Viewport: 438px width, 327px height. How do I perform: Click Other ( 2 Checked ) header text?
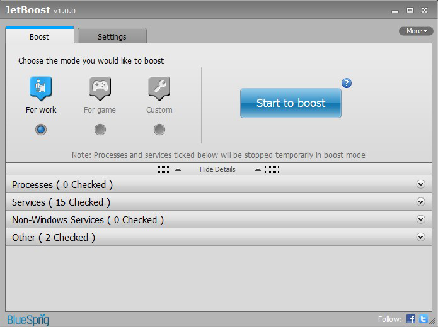(54, 238)
